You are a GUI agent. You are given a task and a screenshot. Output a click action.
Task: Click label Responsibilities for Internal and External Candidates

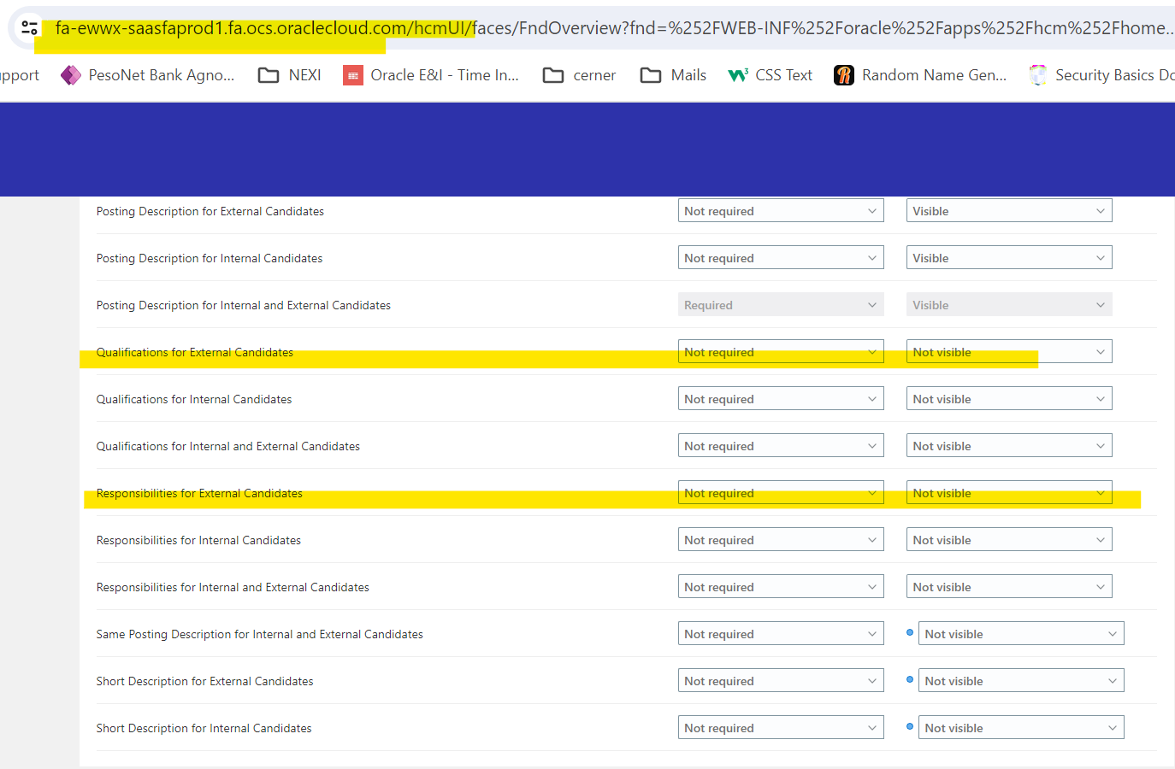[233, 587]
